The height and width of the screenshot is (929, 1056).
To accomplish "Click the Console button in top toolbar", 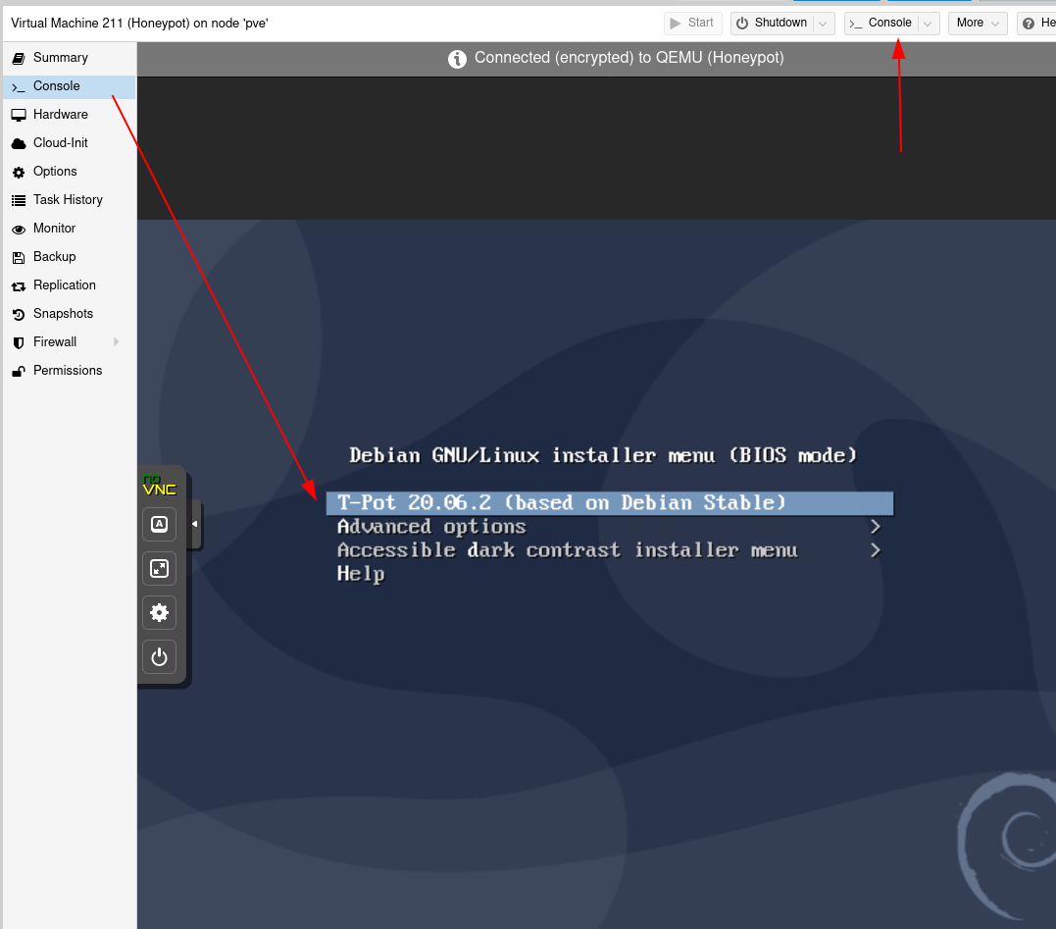I will point(881,23).
